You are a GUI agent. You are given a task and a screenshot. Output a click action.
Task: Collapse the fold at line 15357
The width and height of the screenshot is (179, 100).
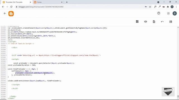pyautogui.click(x=6, y=44)
